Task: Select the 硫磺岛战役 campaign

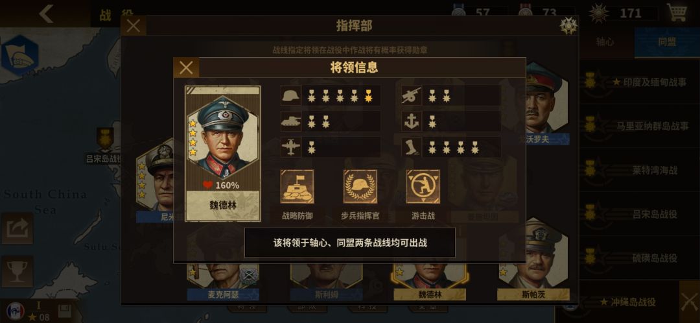Action: coord(639,258)
